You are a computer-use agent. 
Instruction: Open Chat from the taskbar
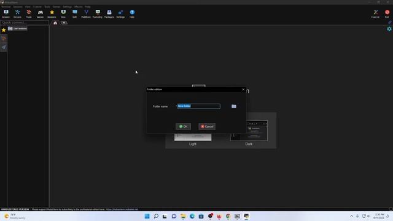(174, 216)
